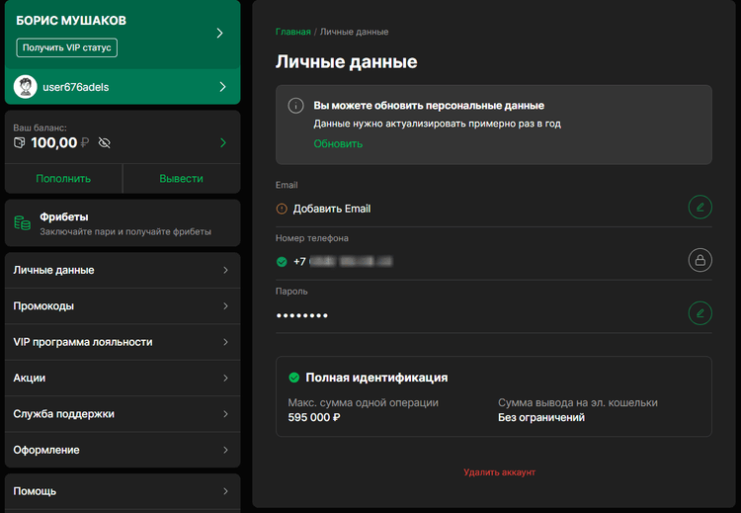Click БОРИС МУШАКОВ name text

point(71,21)
